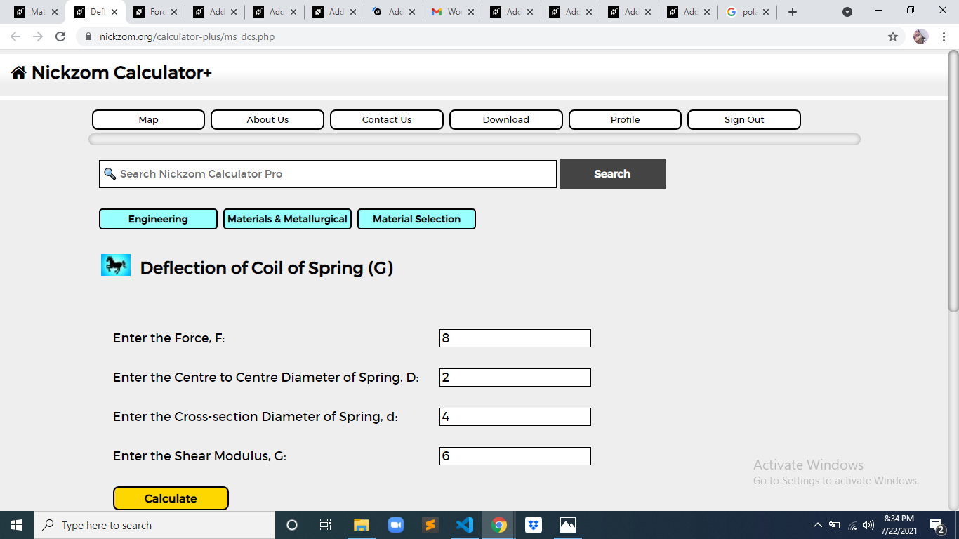Go to the Materials & Metallurgical breadcrumb
The image size is (959, 539).
click(287, 219)
